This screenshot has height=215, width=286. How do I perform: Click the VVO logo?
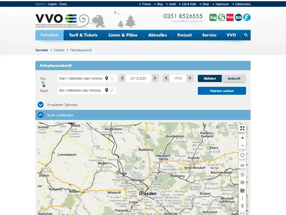(x=56, y=19)
